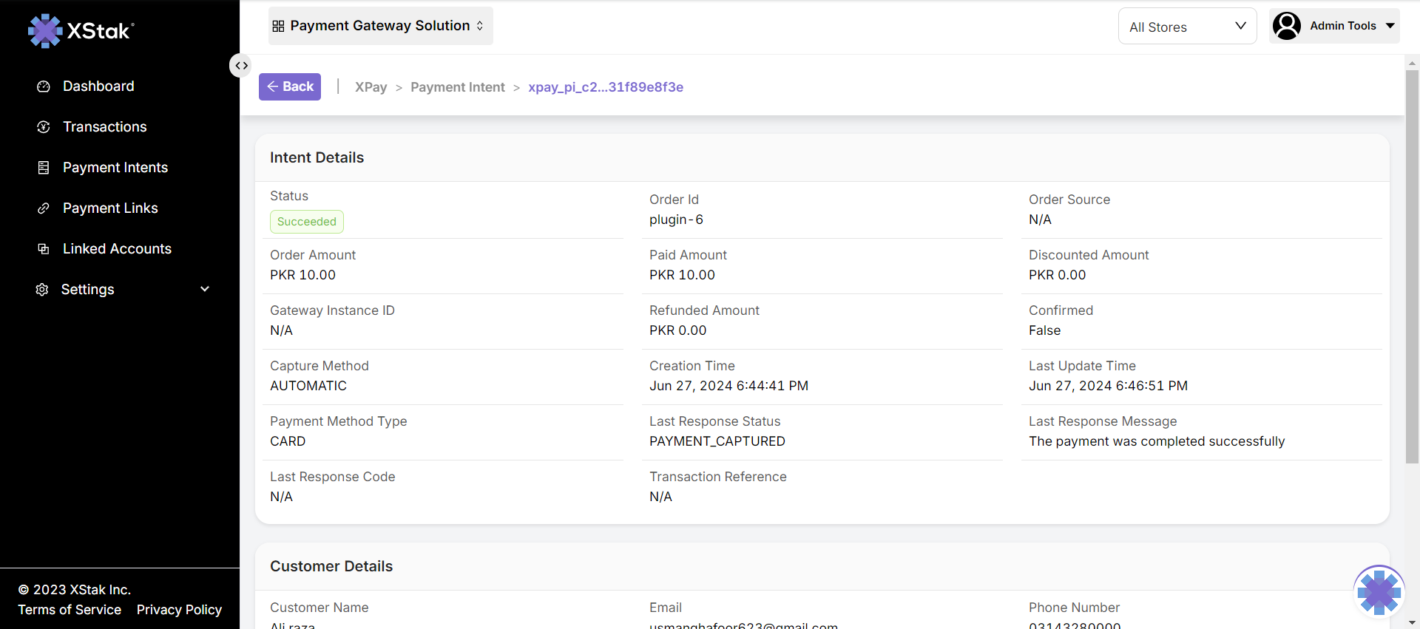Click the admin user avatar icon

point(1287,26)
